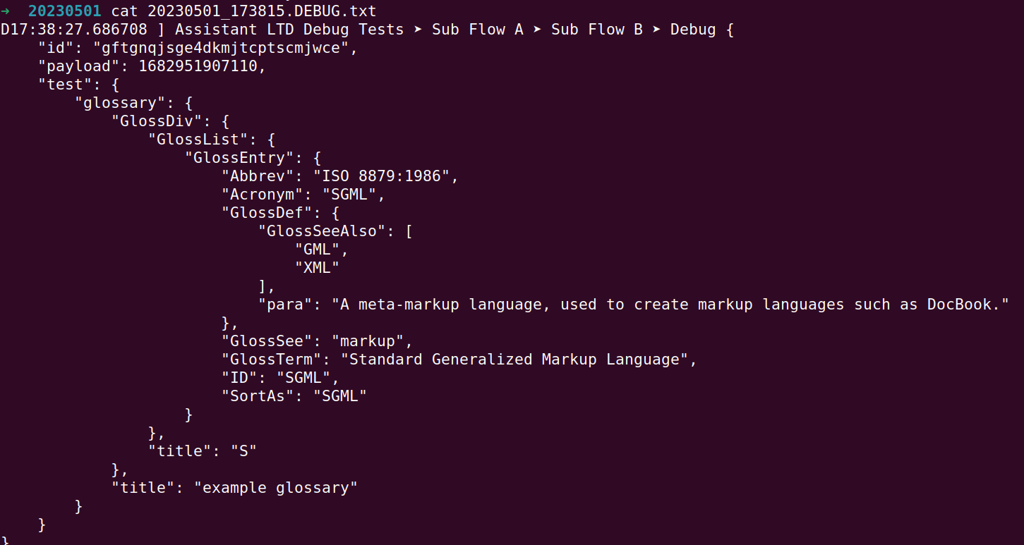The image size is (1024, 545).
Task: Click the 20230501 directory name in prompt
Action: (65, 11)
